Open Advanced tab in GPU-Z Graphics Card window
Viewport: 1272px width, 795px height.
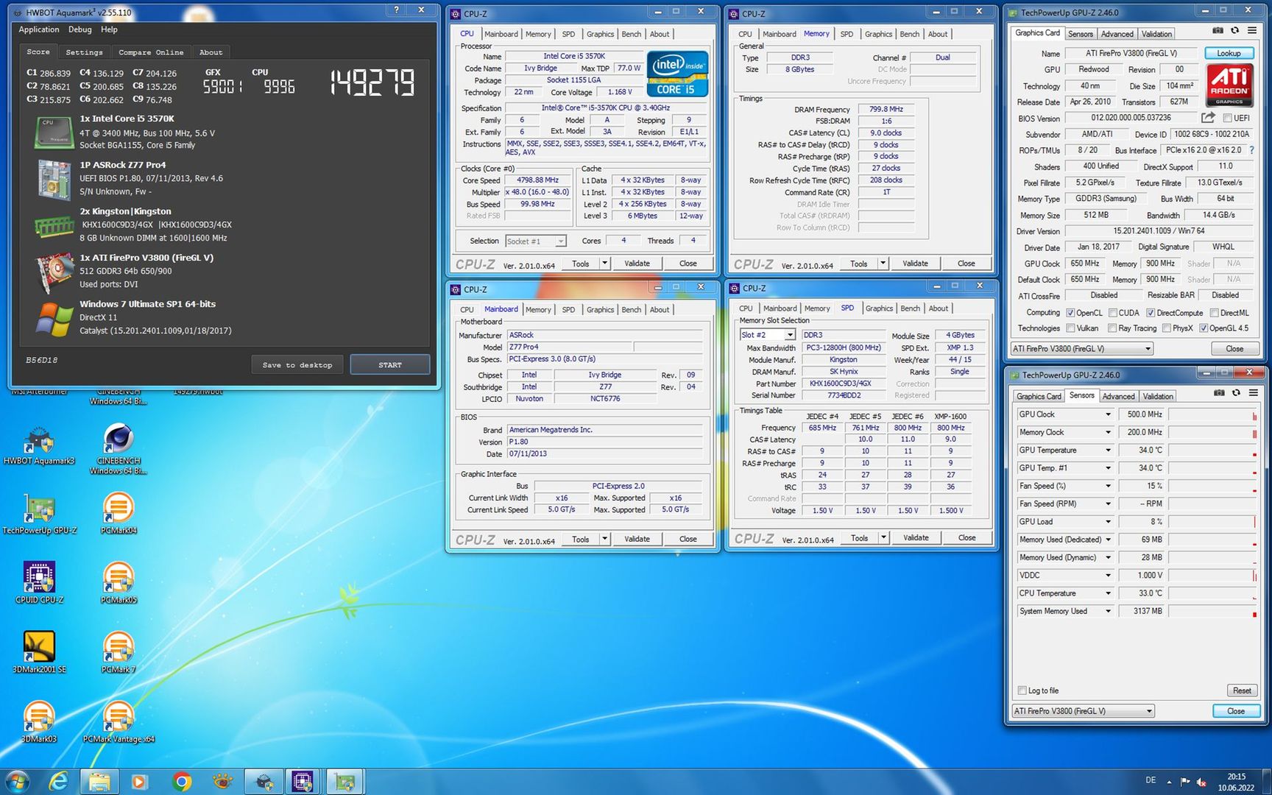(1117, 34)
